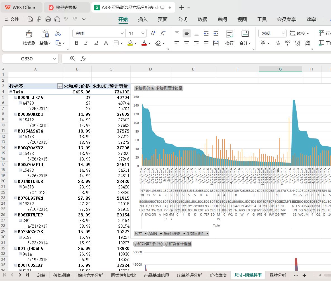Image resolution: width=331 pixels, height=281 pixels.
Task: Click the formula bar input field
Action: coord(210,59)
